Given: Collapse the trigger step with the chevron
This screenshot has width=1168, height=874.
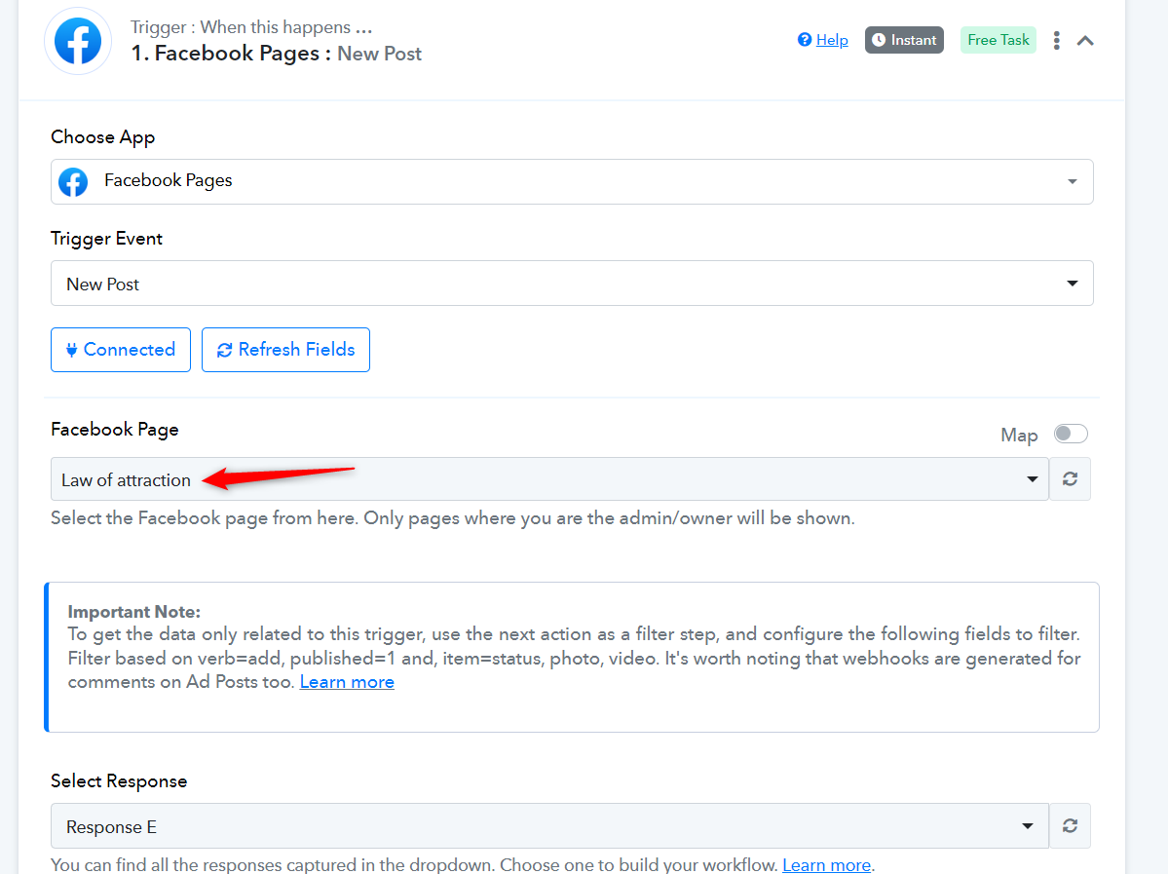Looking at the screenshot, I should (x=1085, y=41).
